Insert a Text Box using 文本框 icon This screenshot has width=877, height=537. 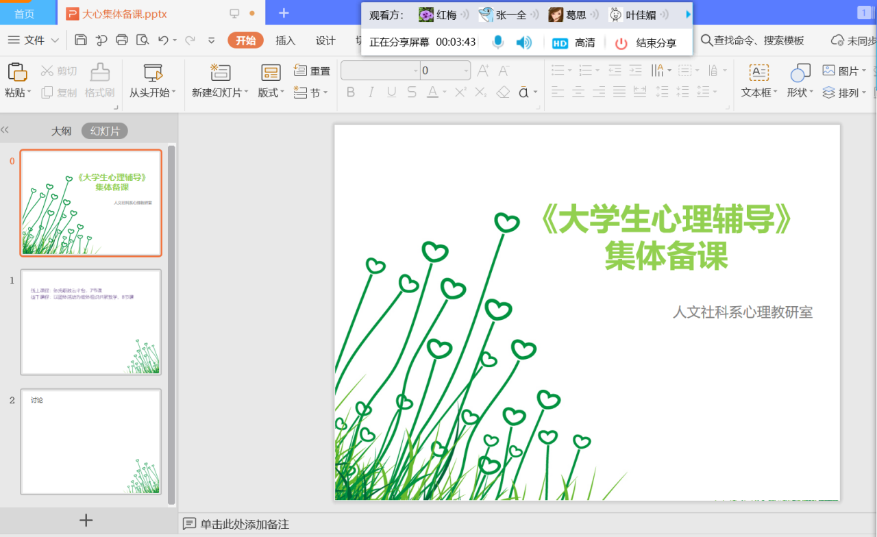(x=758, y=73)
